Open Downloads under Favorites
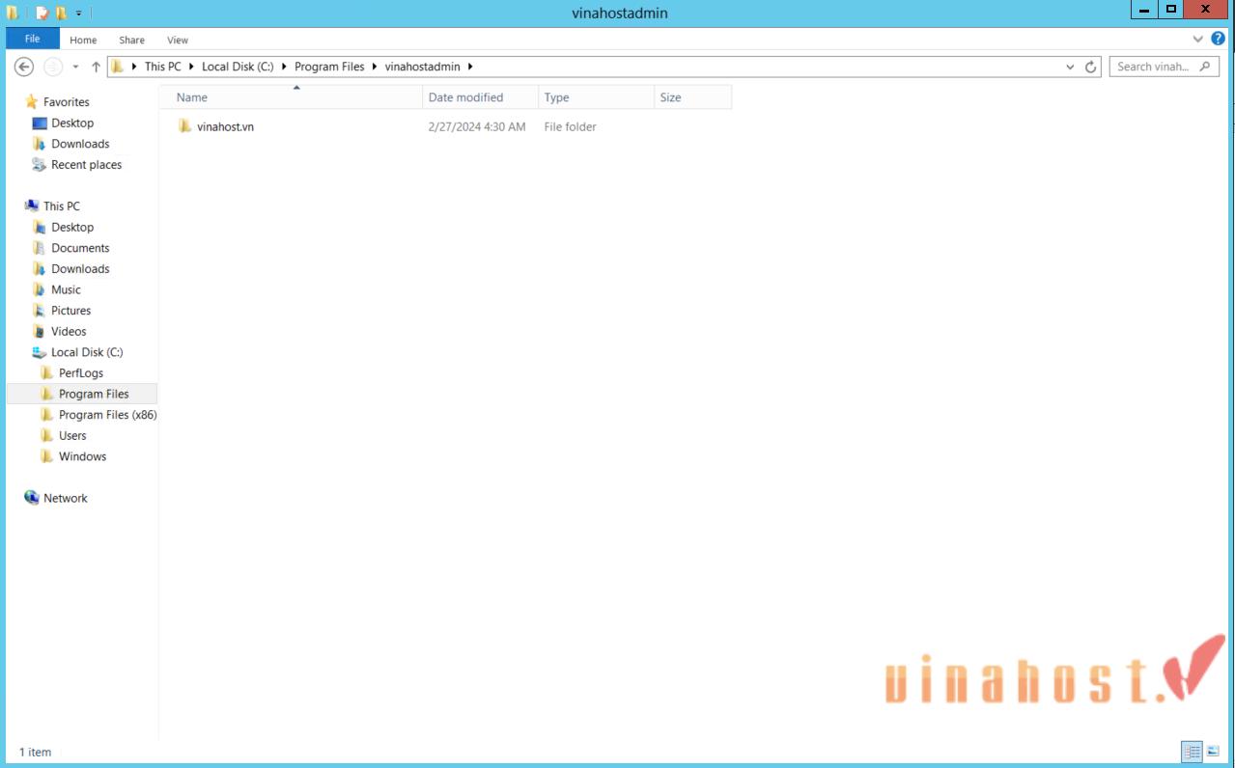 tap(80, 144)
